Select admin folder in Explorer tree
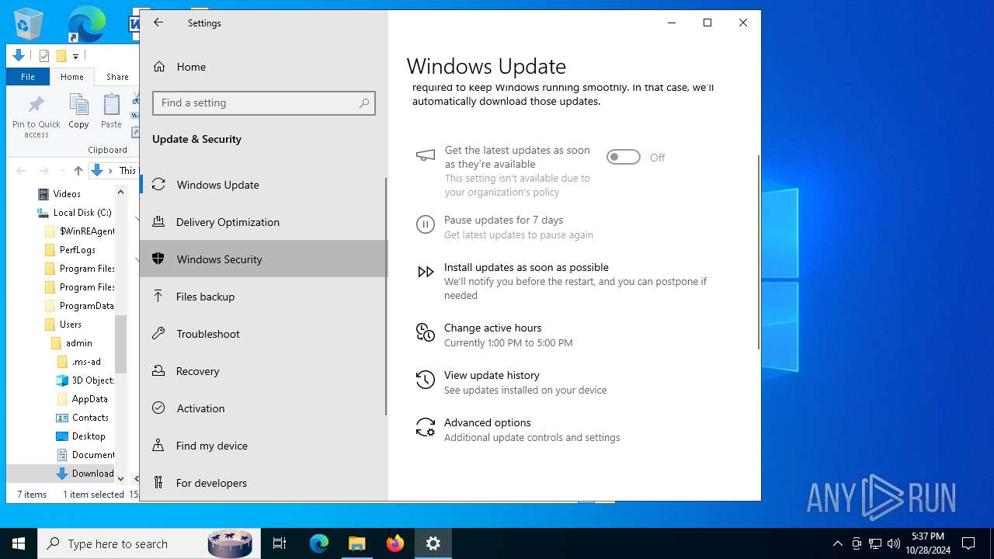Viewport: 994px width, 559px height. tap(78, 343)
